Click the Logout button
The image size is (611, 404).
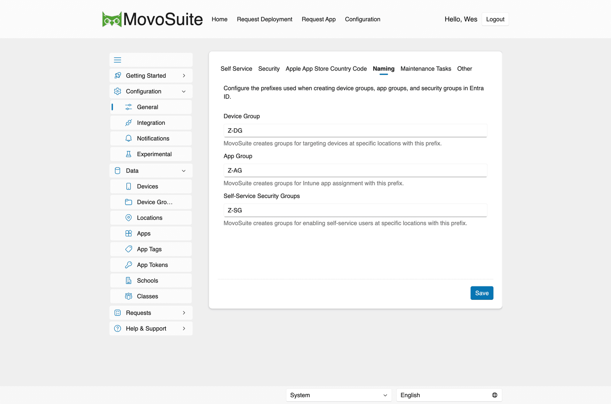(x=495, y=19)
